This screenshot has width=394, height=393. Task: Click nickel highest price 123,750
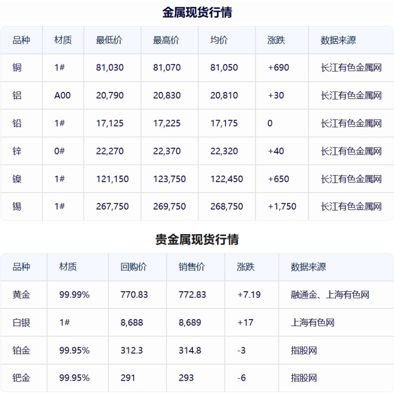tap(169, 179)
